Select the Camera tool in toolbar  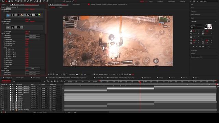tap(18, 1)
